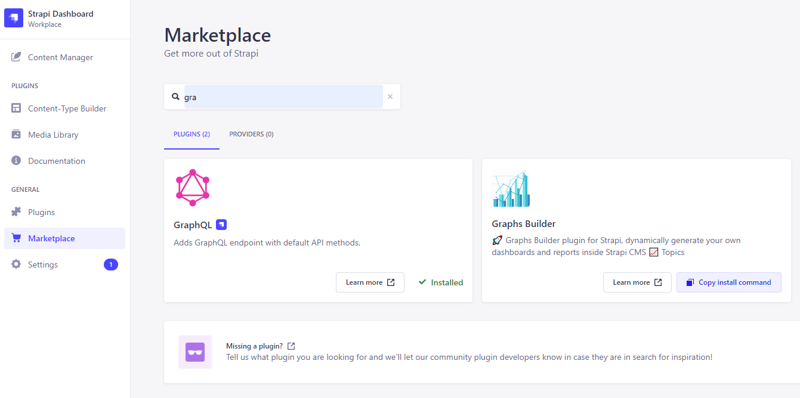Click the Plugins puzzle piece icon
The height and width of the screenshot is (398, 800).
coord(16,212)
